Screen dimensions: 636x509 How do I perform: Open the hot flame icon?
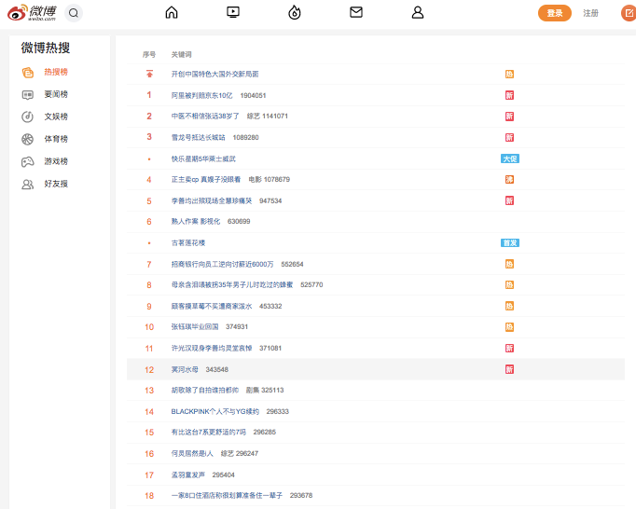pos(295,12)
